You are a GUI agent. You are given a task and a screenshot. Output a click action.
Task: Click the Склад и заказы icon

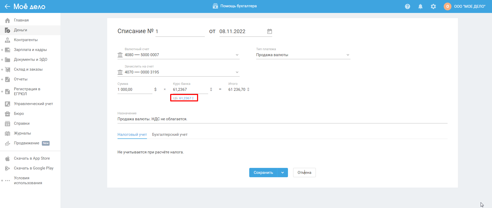pyautogui.click(x=7, y=69)
